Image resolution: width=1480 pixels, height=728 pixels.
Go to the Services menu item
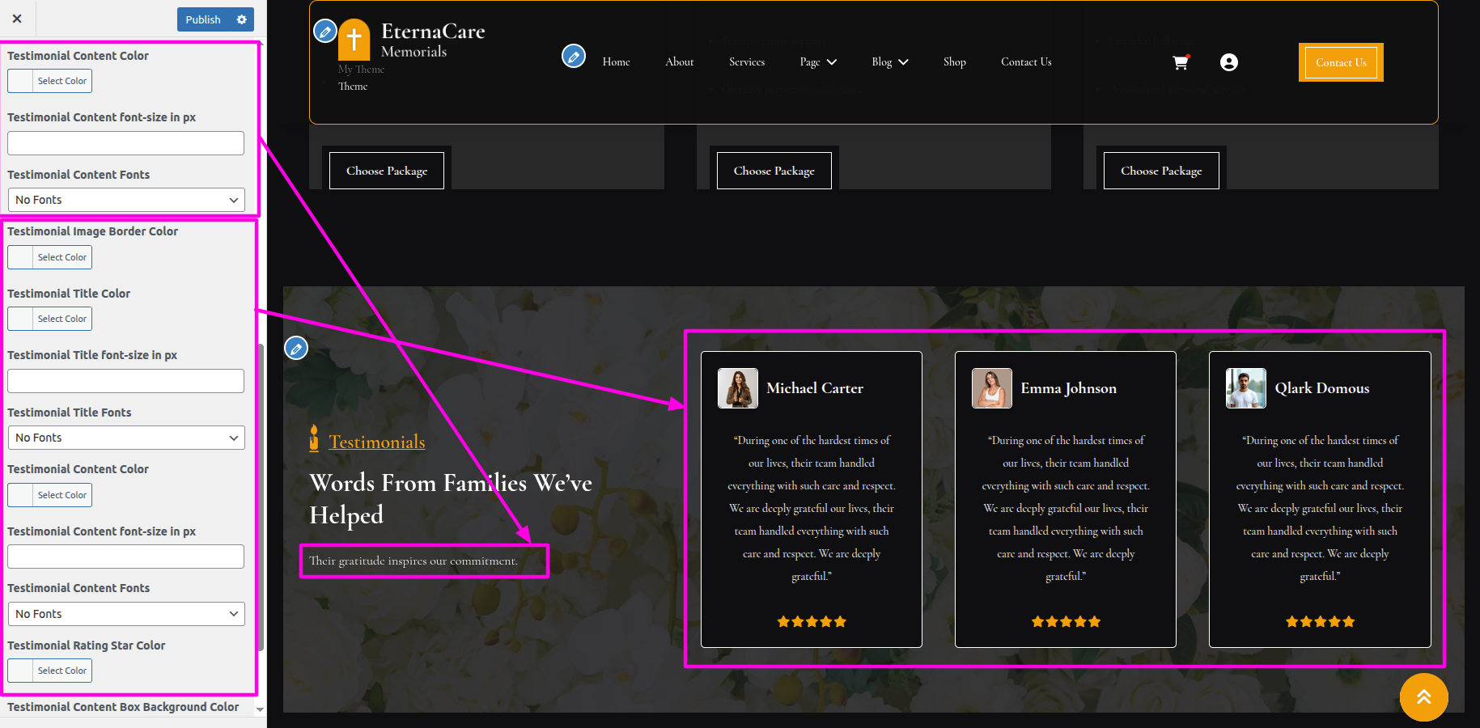pos(746,62)
